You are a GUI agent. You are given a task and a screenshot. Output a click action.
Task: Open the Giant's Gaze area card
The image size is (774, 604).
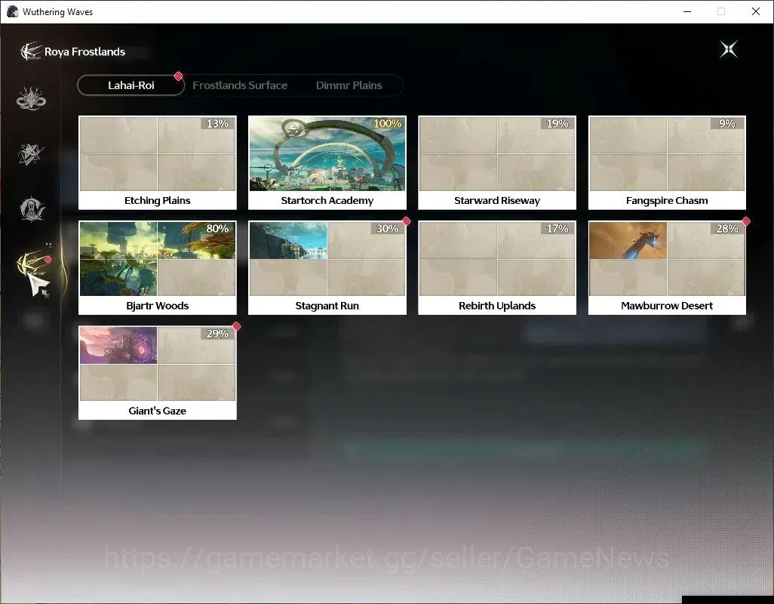pyautogui.click(x=158, y=373)
